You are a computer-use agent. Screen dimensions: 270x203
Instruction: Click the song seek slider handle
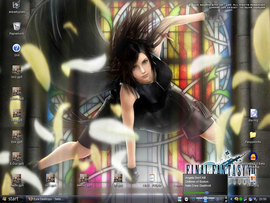(x=207, y=193)
